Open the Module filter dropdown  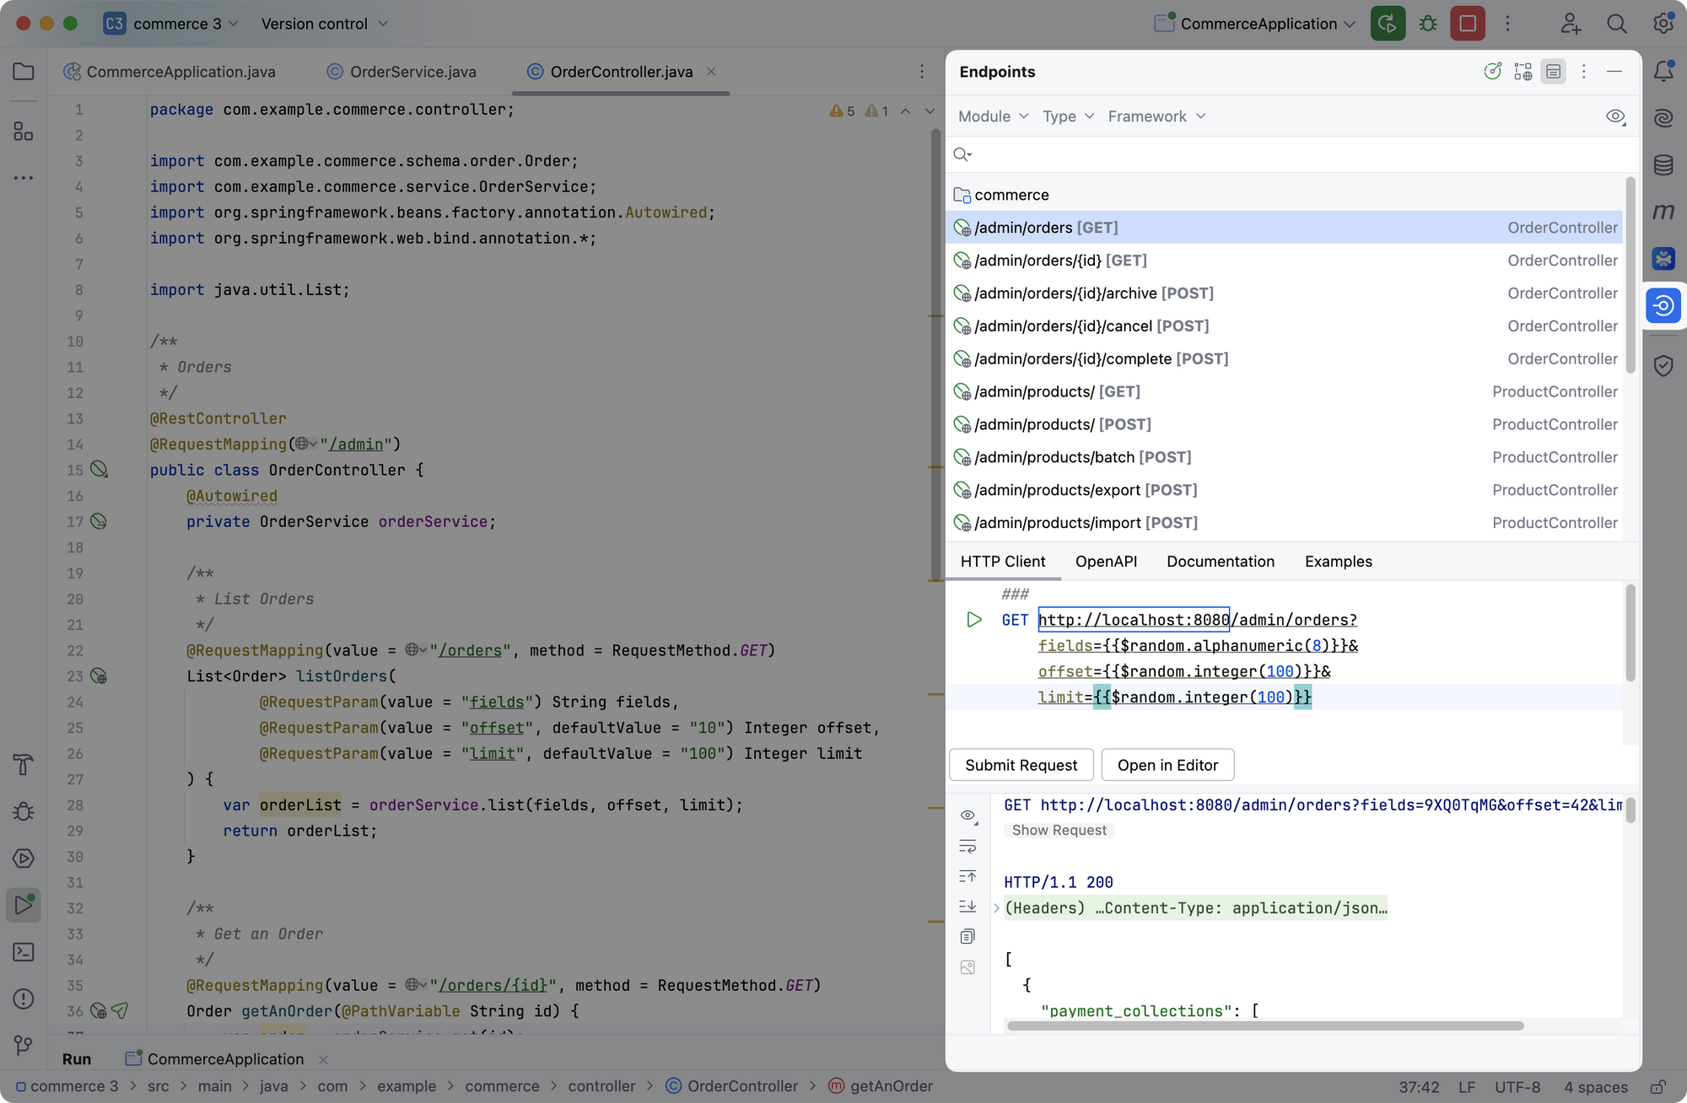[994, 116]
